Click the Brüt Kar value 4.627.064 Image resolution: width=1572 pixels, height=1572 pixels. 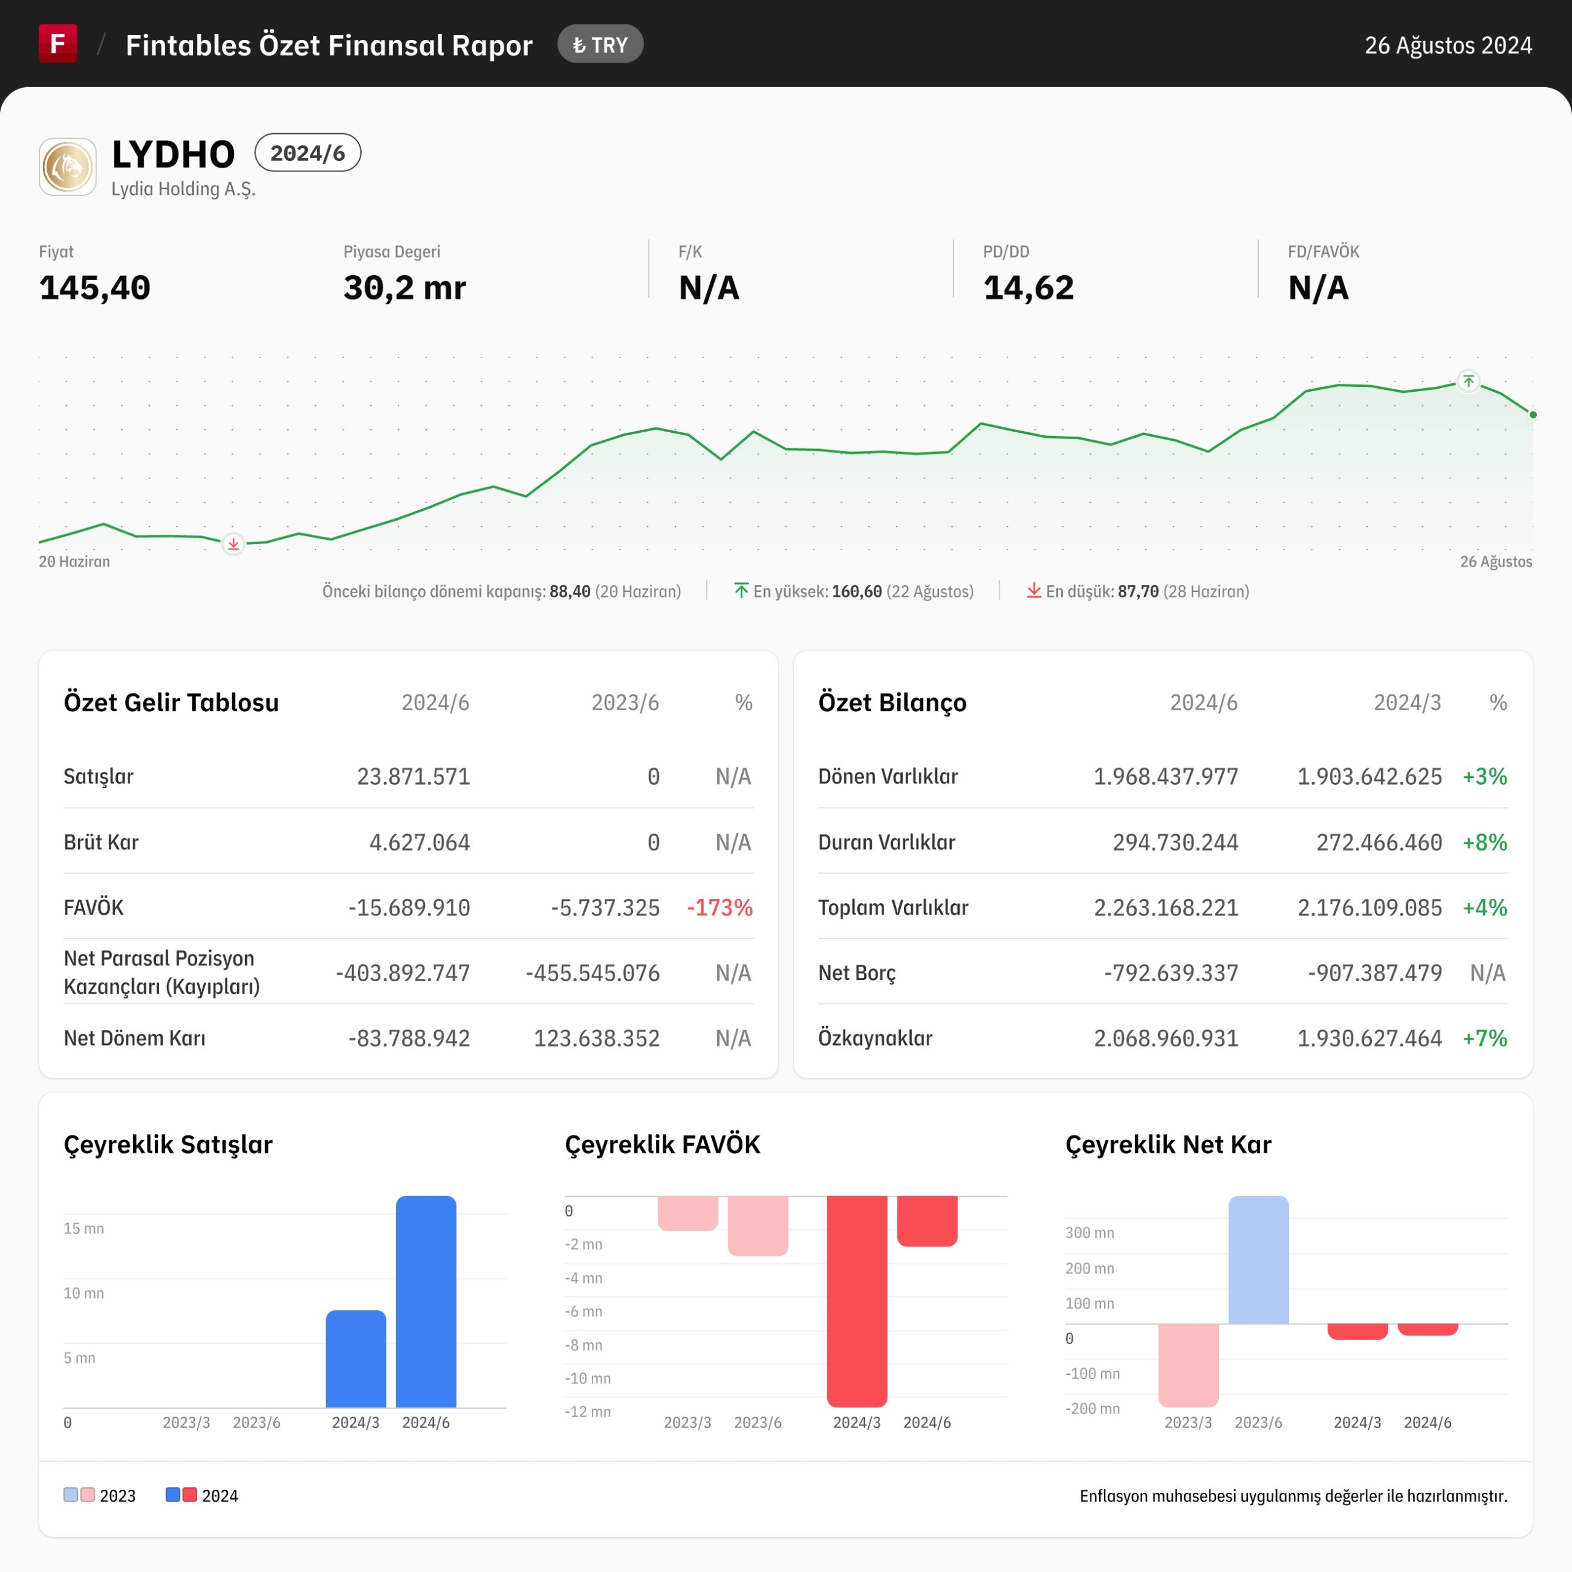point(420,842)
